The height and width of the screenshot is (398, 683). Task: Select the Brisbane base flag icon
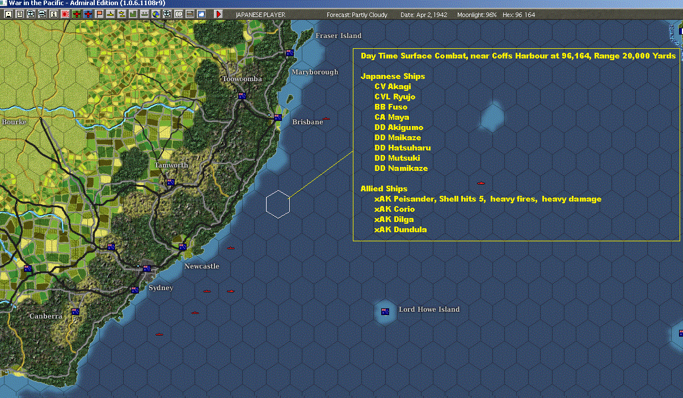[x=278, y=118]
